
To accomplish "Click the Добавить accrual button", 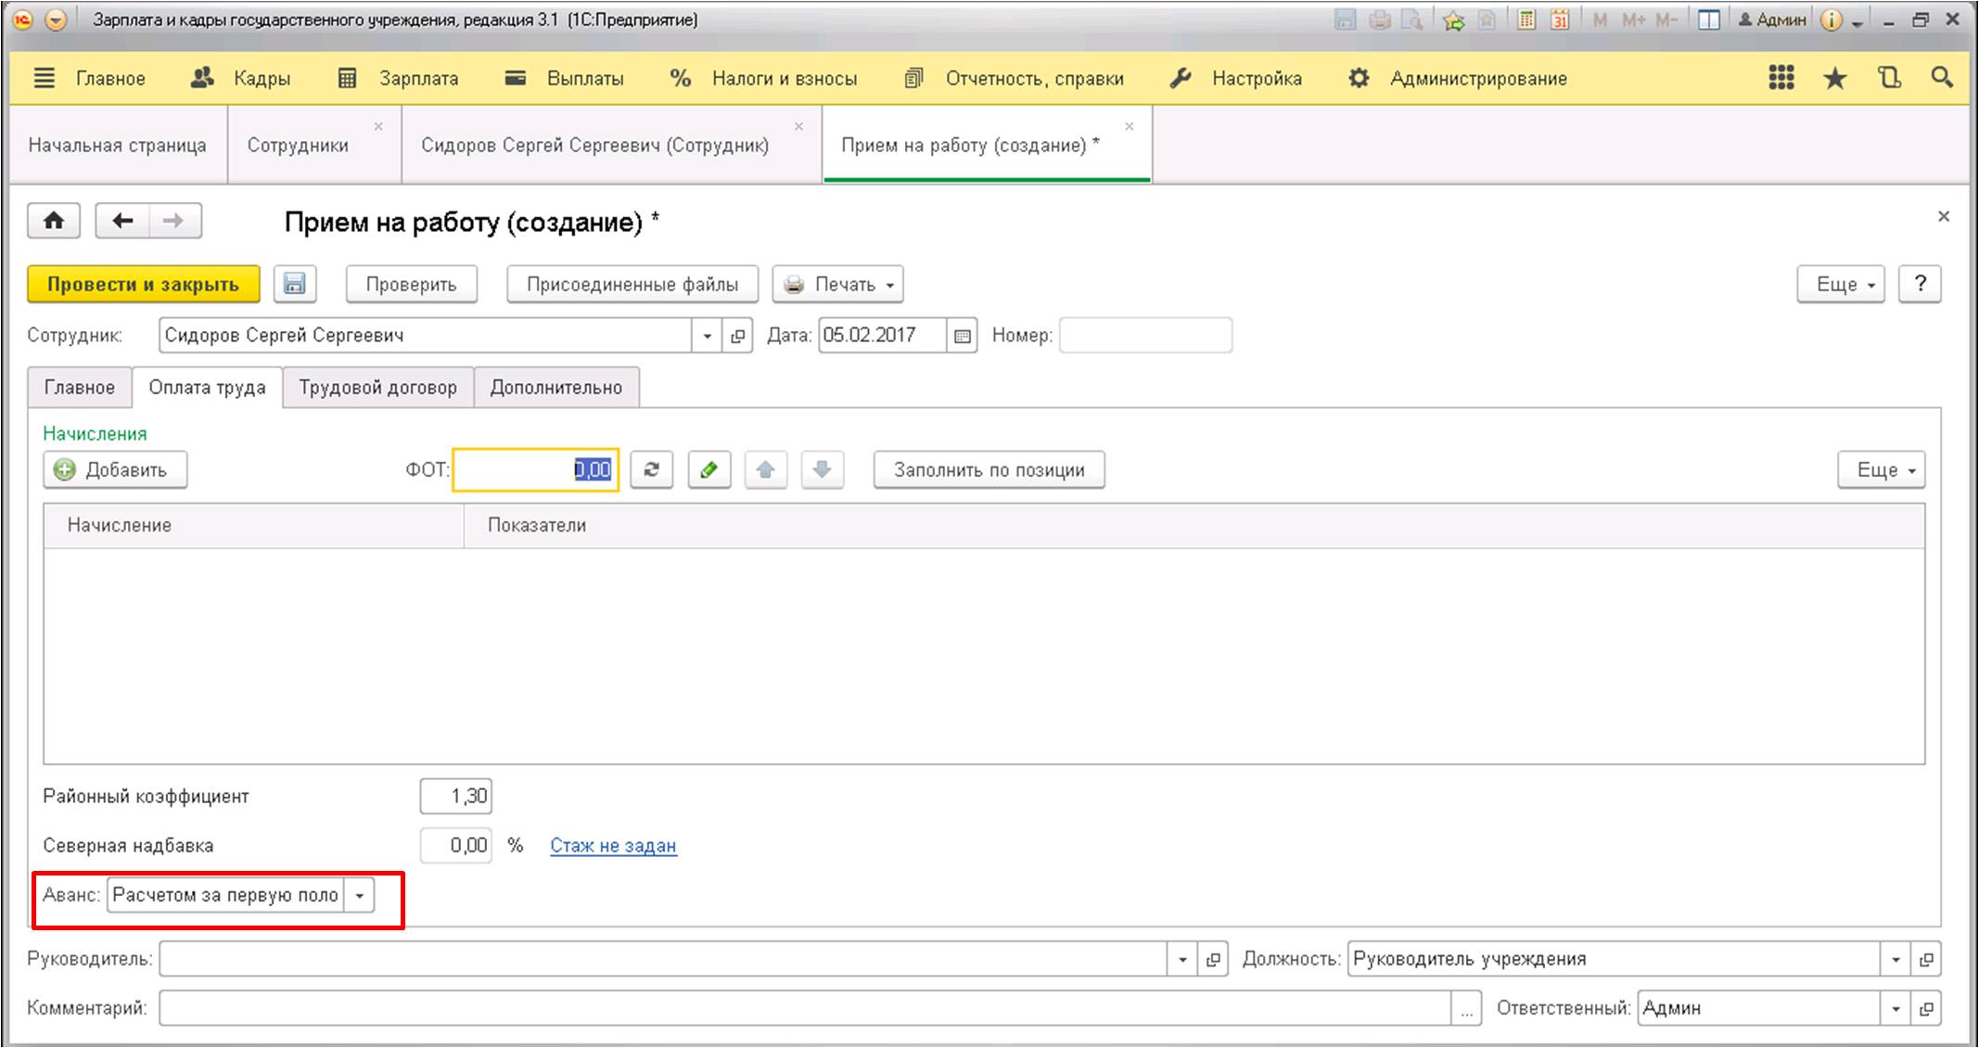I will (115, 469).
